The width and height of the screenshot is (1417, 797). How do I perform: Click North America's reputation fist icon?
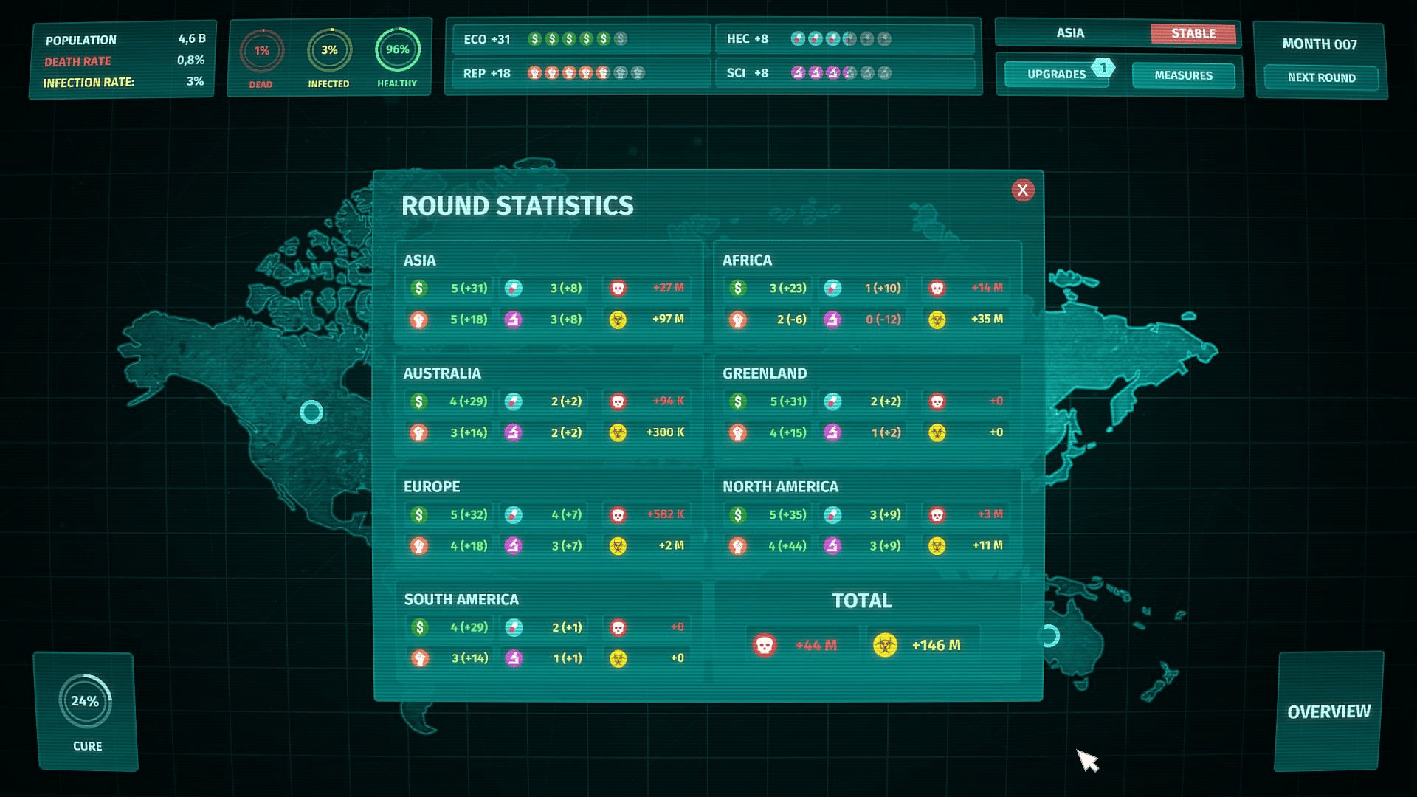pyautogui.click(x=737, y=546)
